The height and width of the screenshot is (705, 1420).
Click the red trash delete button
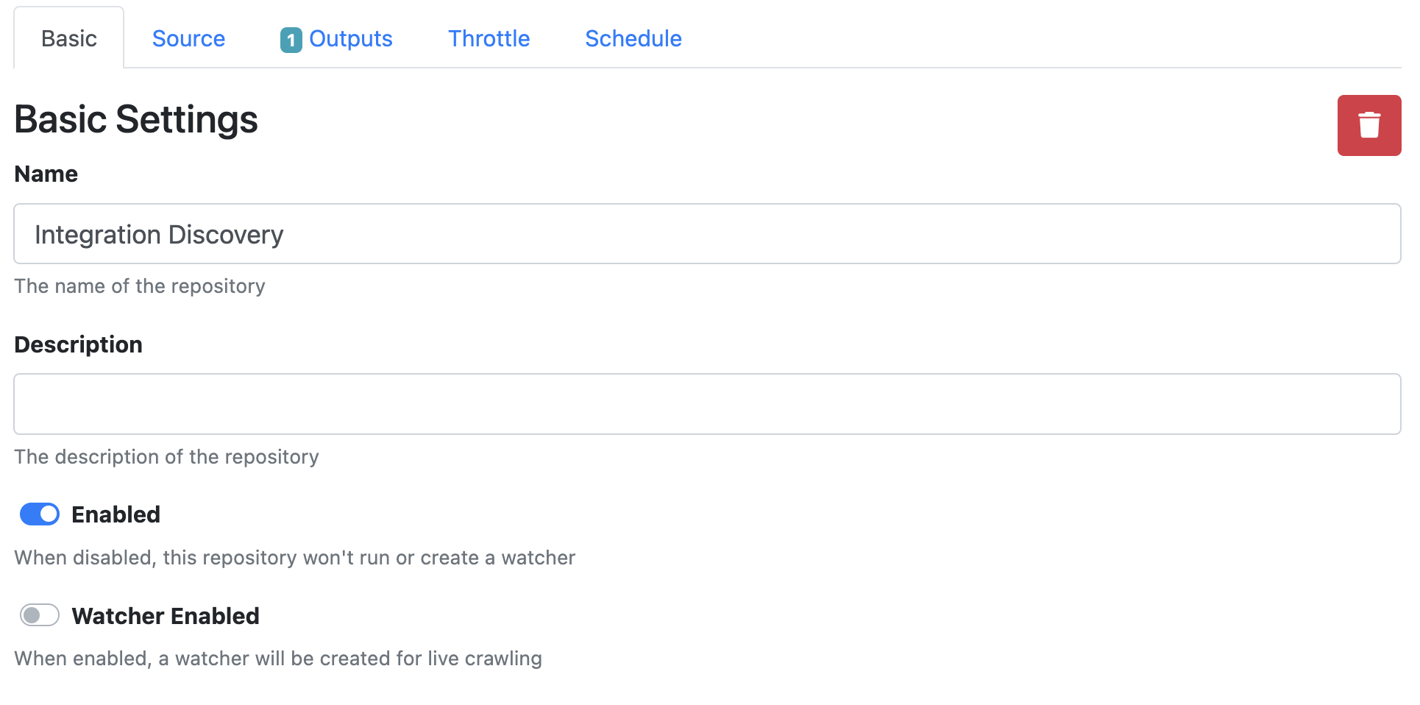click(1368, 125)
